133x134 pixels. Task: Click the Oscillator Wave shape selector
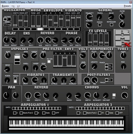pos(7,24)
